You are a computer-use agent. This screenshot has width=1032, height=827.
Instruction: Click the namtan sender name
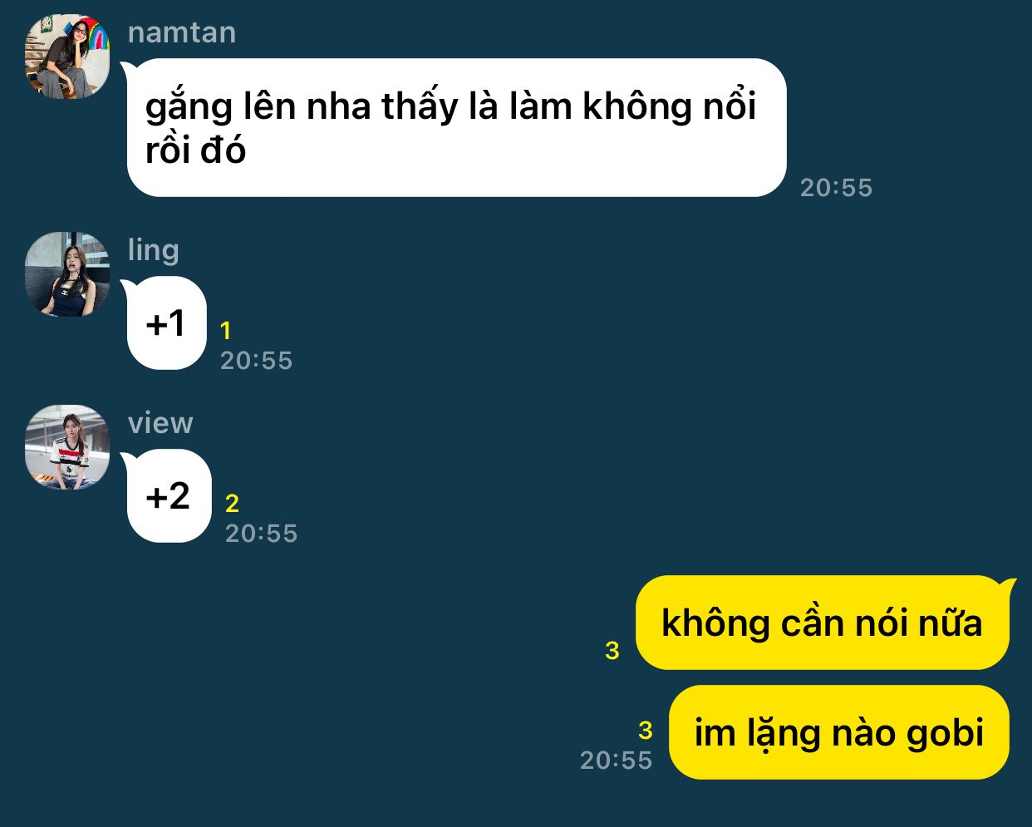182,32
